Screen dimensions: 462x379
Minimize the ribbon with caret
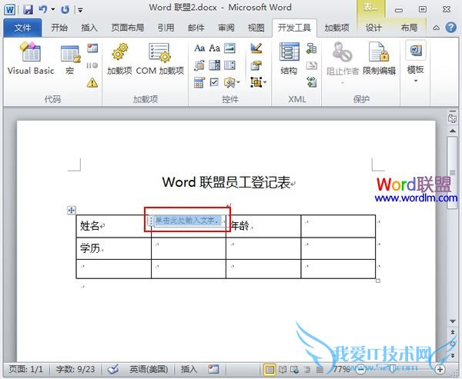pyautogui.click(x=436, y=28)
